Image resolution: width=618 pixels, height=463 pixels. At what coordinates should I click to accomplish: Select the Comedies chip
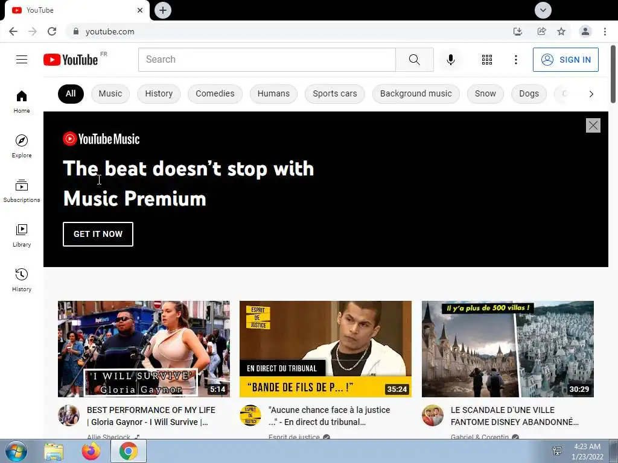pos(215,93)
